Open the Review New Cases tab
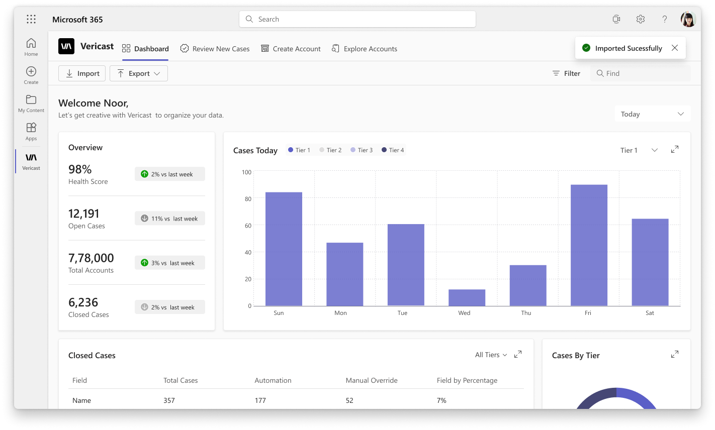 215,49
